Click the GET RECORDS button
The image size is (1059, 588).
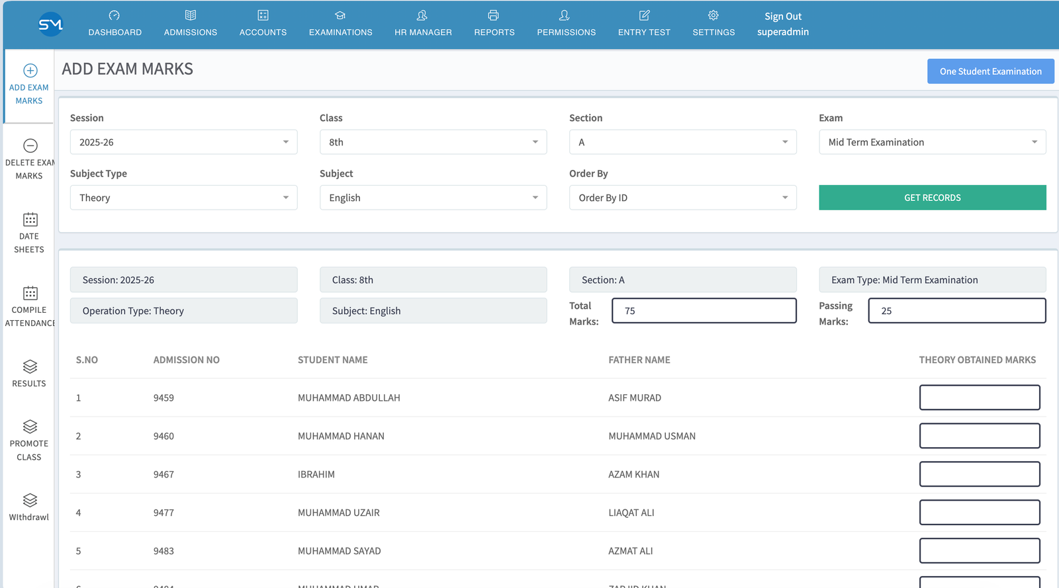click(x=933, y=198)
